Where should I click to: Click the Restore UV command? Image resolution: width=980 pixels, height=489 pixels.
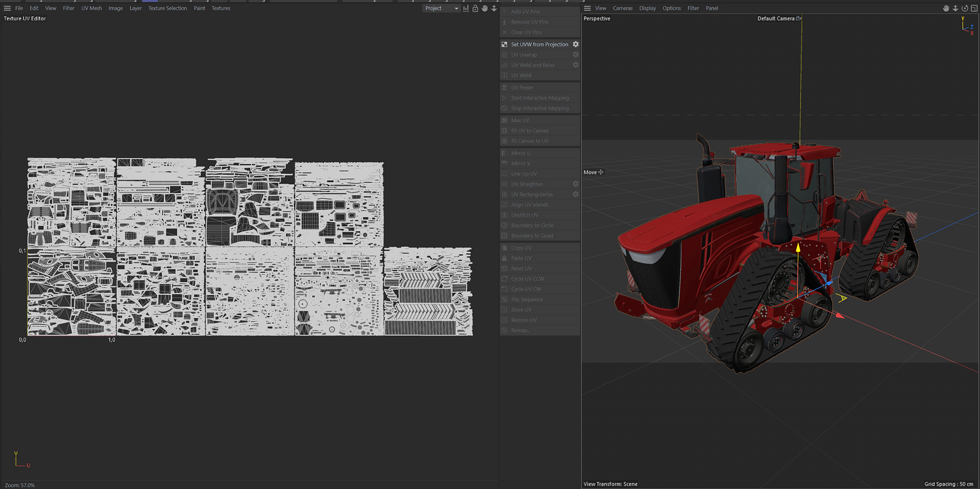coord(540,320)
